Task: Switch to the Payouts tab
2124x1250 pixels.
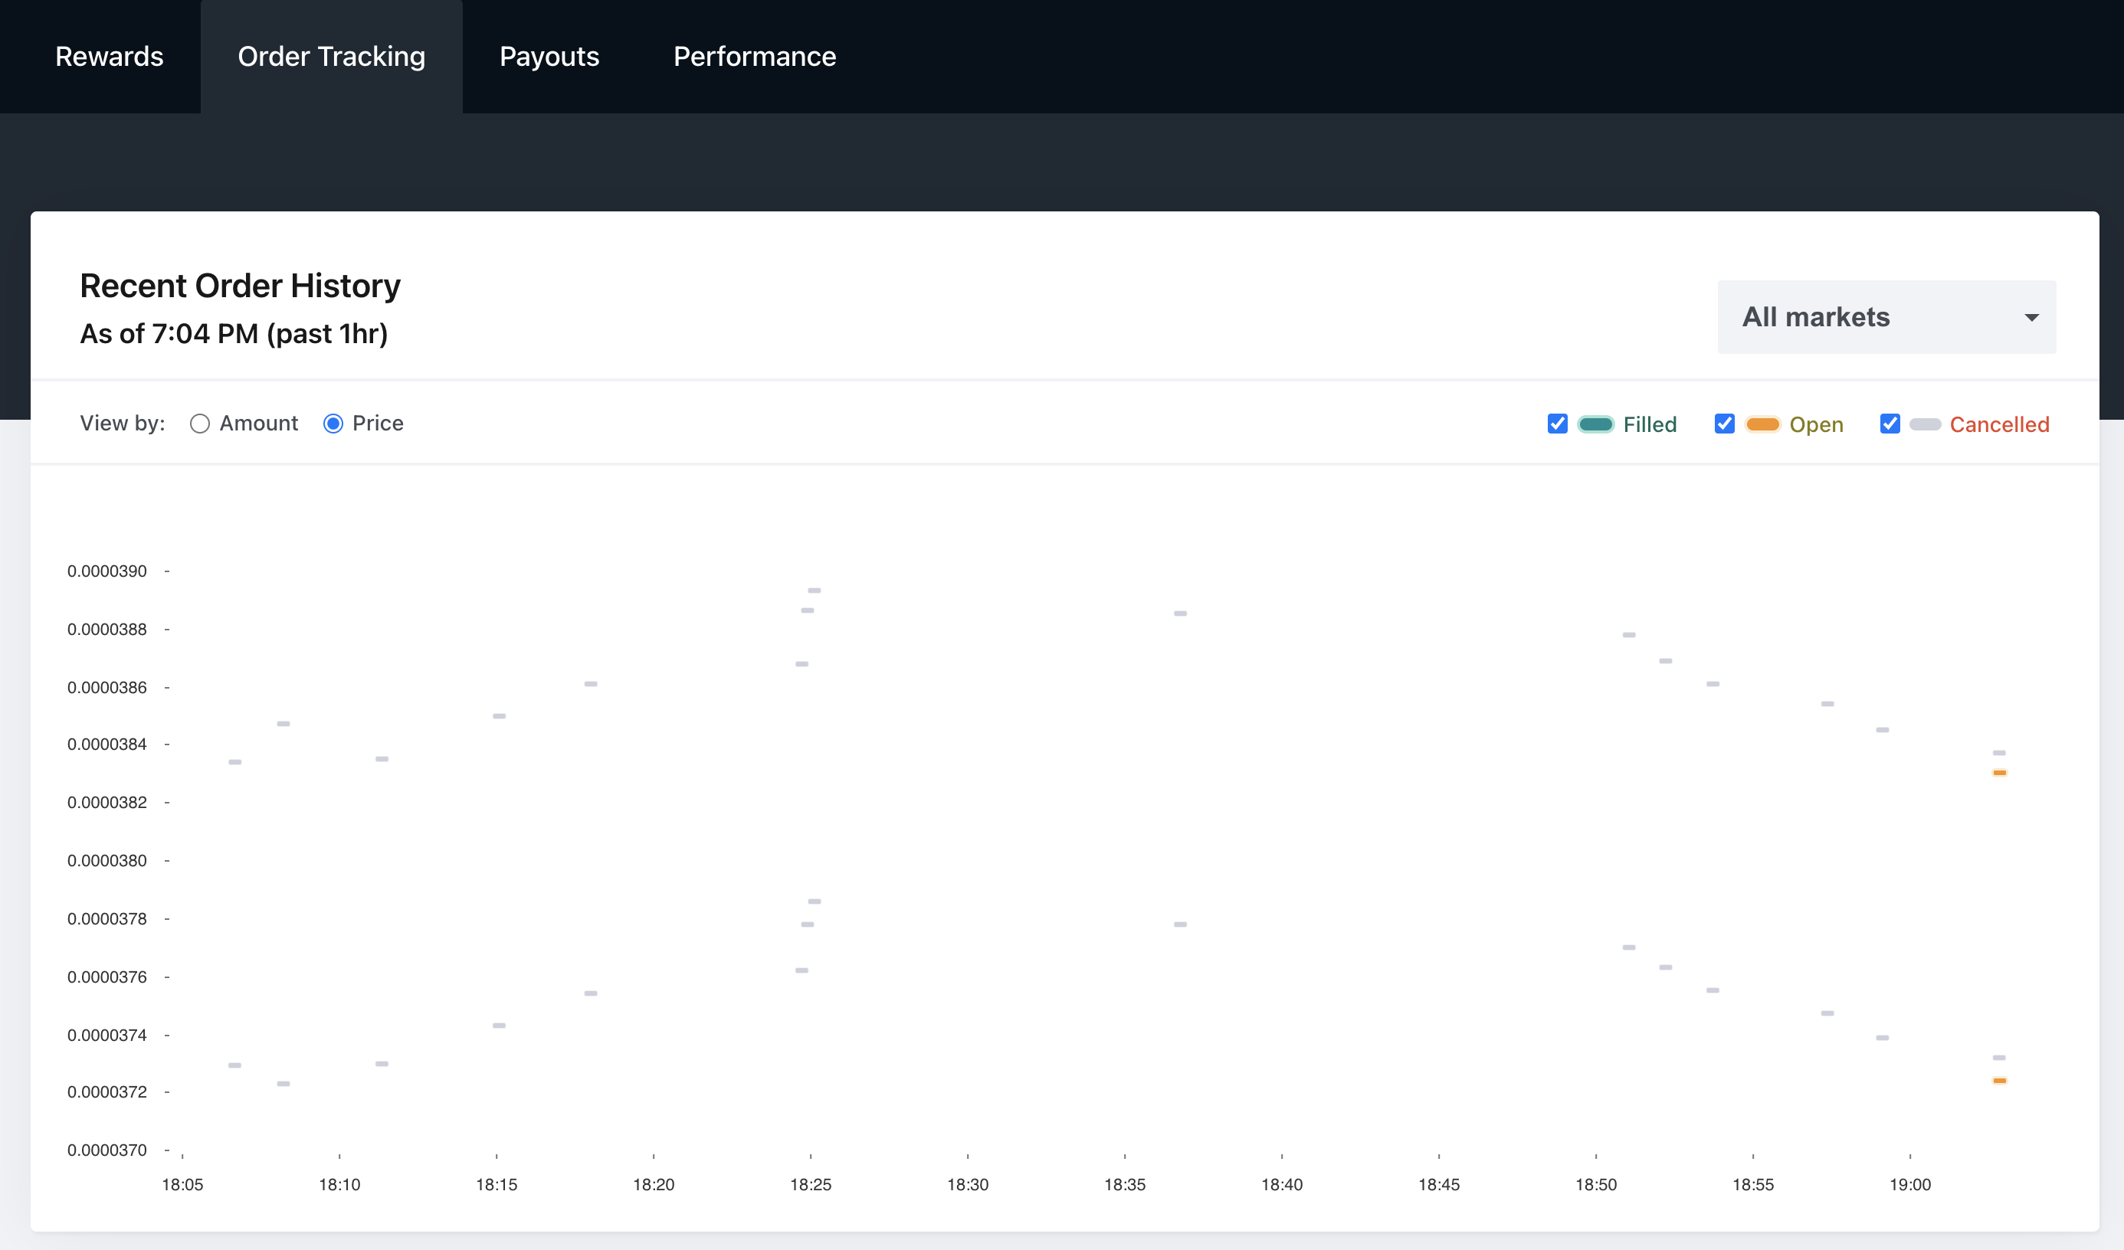Action: click(x=549, y=57)
